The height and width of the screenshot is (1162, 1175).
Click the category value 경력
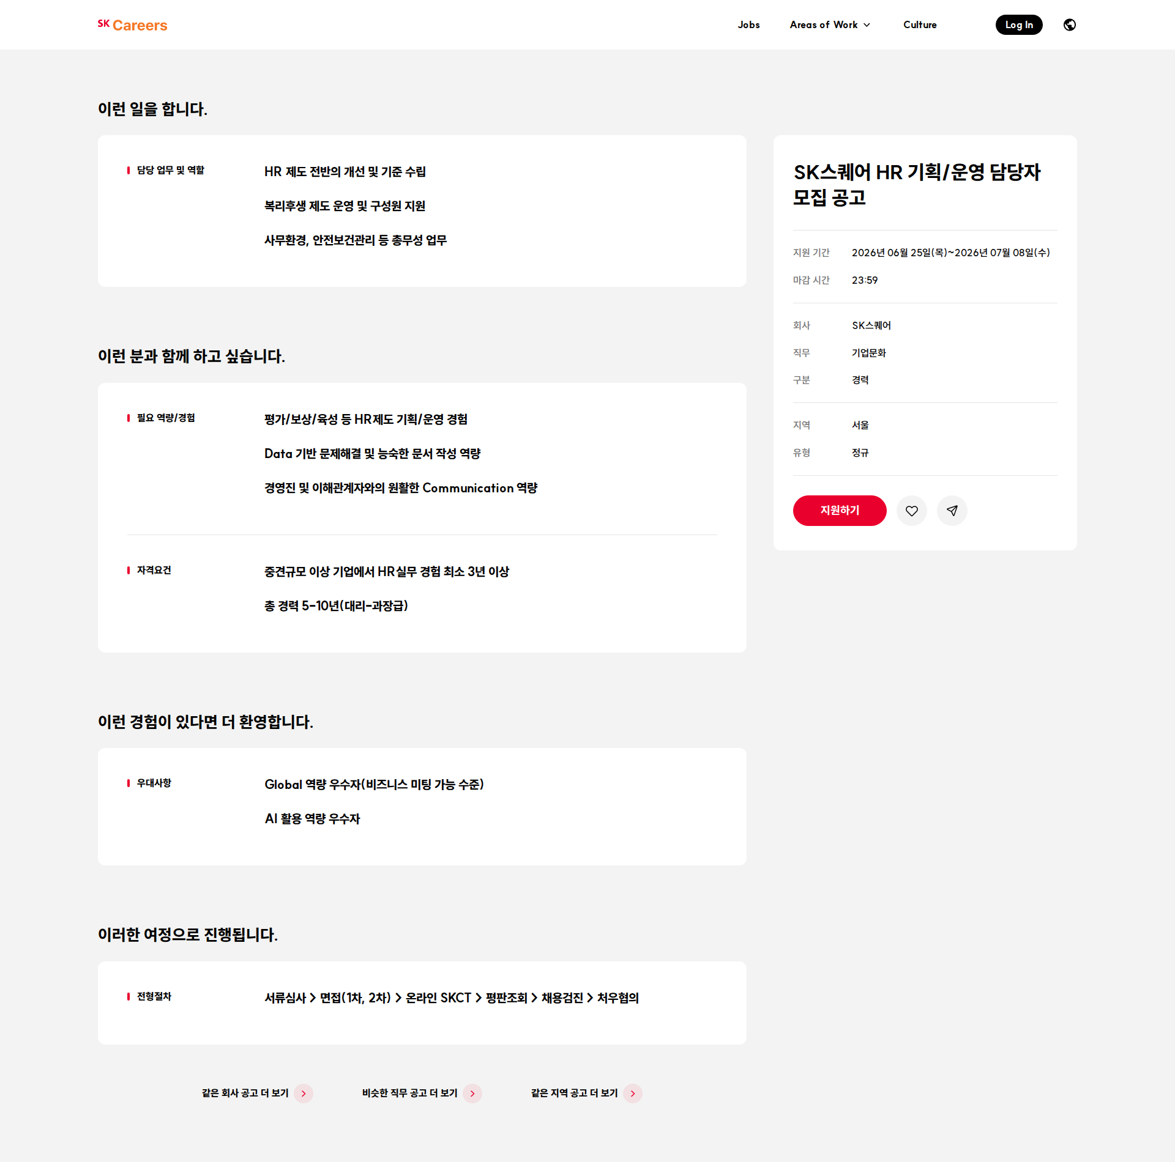point(860,380)
